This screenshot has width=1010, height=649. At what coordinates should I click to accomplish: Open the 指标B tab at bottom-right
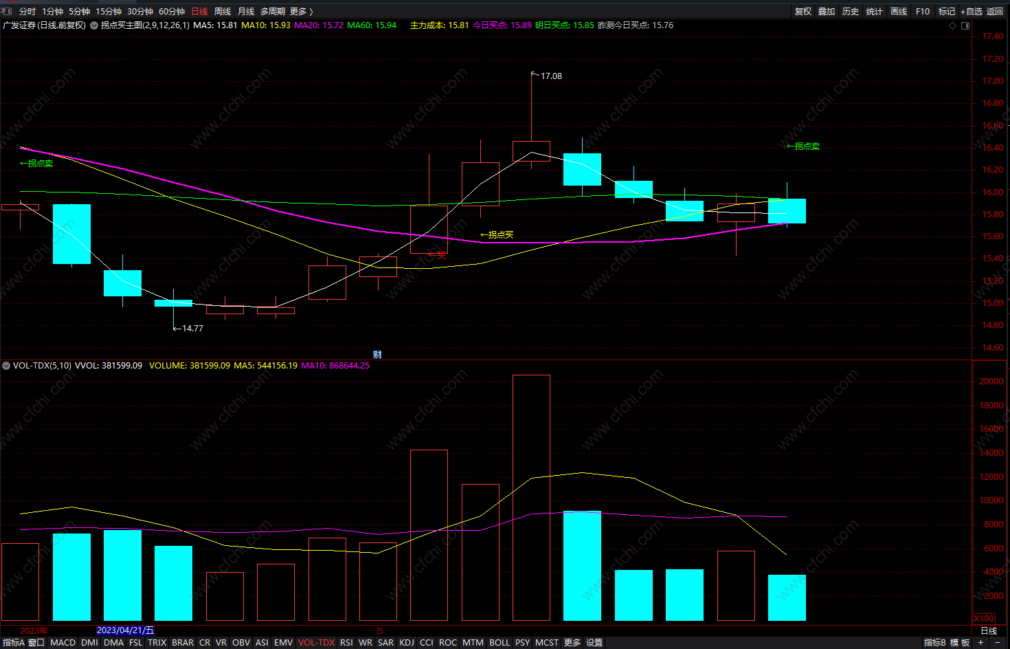[935, 643]
